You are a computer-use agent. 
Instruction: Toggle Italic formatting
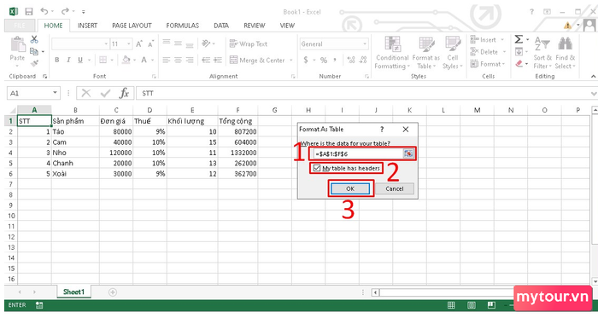click(x=68, y=60)
